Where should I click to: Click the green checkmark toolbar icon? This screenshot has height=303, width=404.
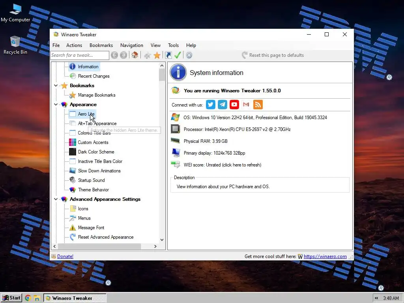click(178, 55)
